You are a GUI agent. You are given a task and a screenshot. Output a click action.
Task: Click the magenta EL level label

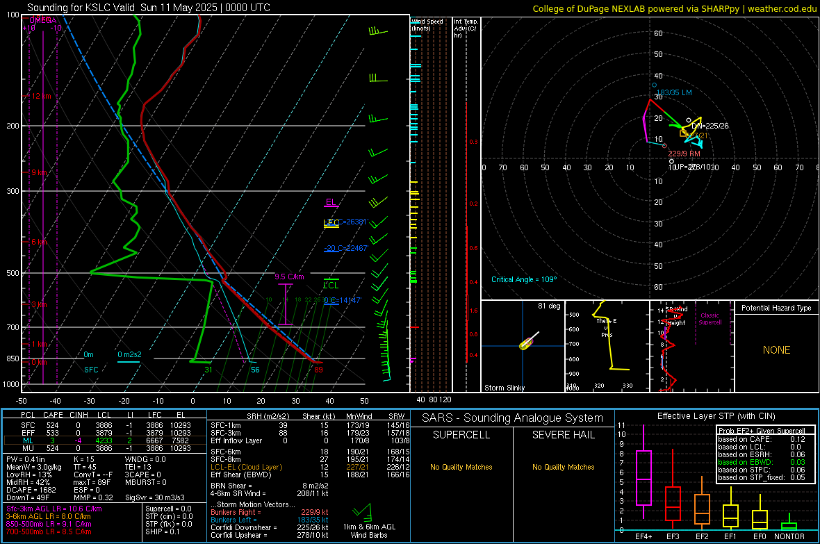(x=331, y=202)
